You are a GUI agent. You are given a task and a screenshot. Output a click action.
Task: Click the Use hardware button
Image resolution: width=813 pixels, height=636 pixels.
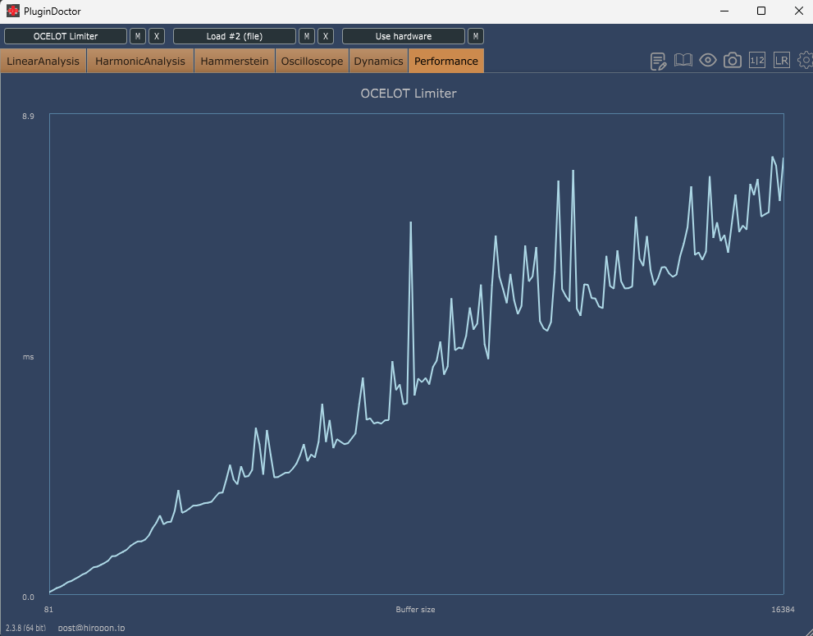404,36
